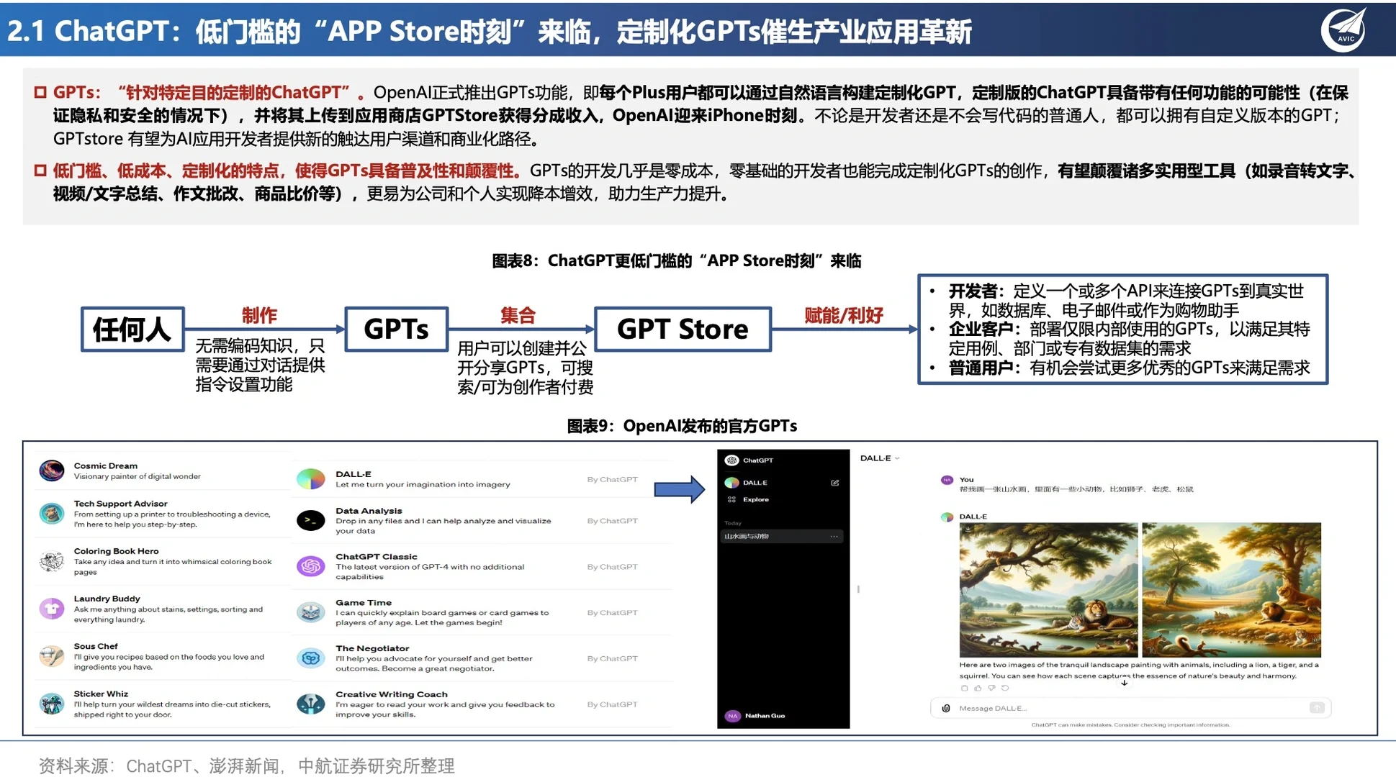Click the thumbs down icon under the response
Image resolution: width=1396 pixels, height=777 pixels.
(991, 688)
